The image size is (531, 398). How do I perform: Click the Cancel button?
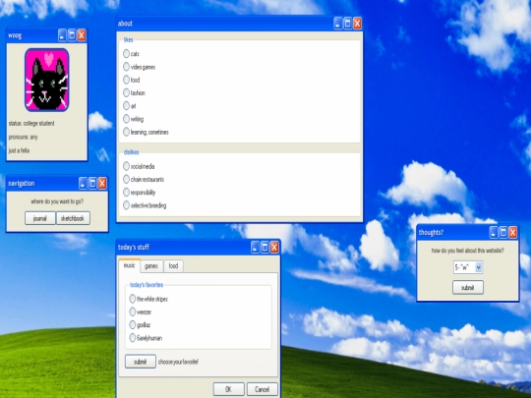point(263,389)
